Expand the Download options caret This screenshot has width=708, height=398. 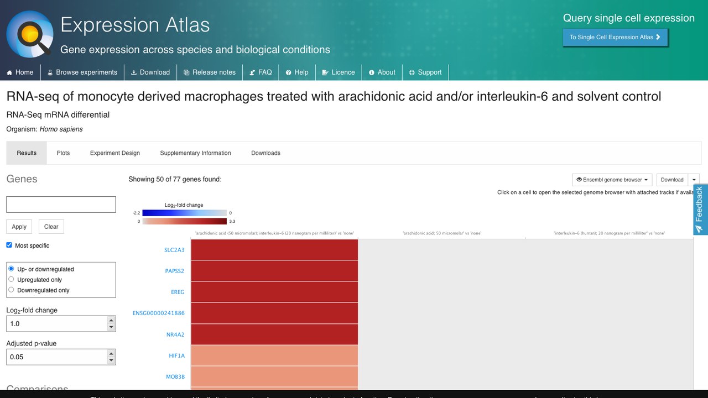pyautogui.click(x=694, y=180)
